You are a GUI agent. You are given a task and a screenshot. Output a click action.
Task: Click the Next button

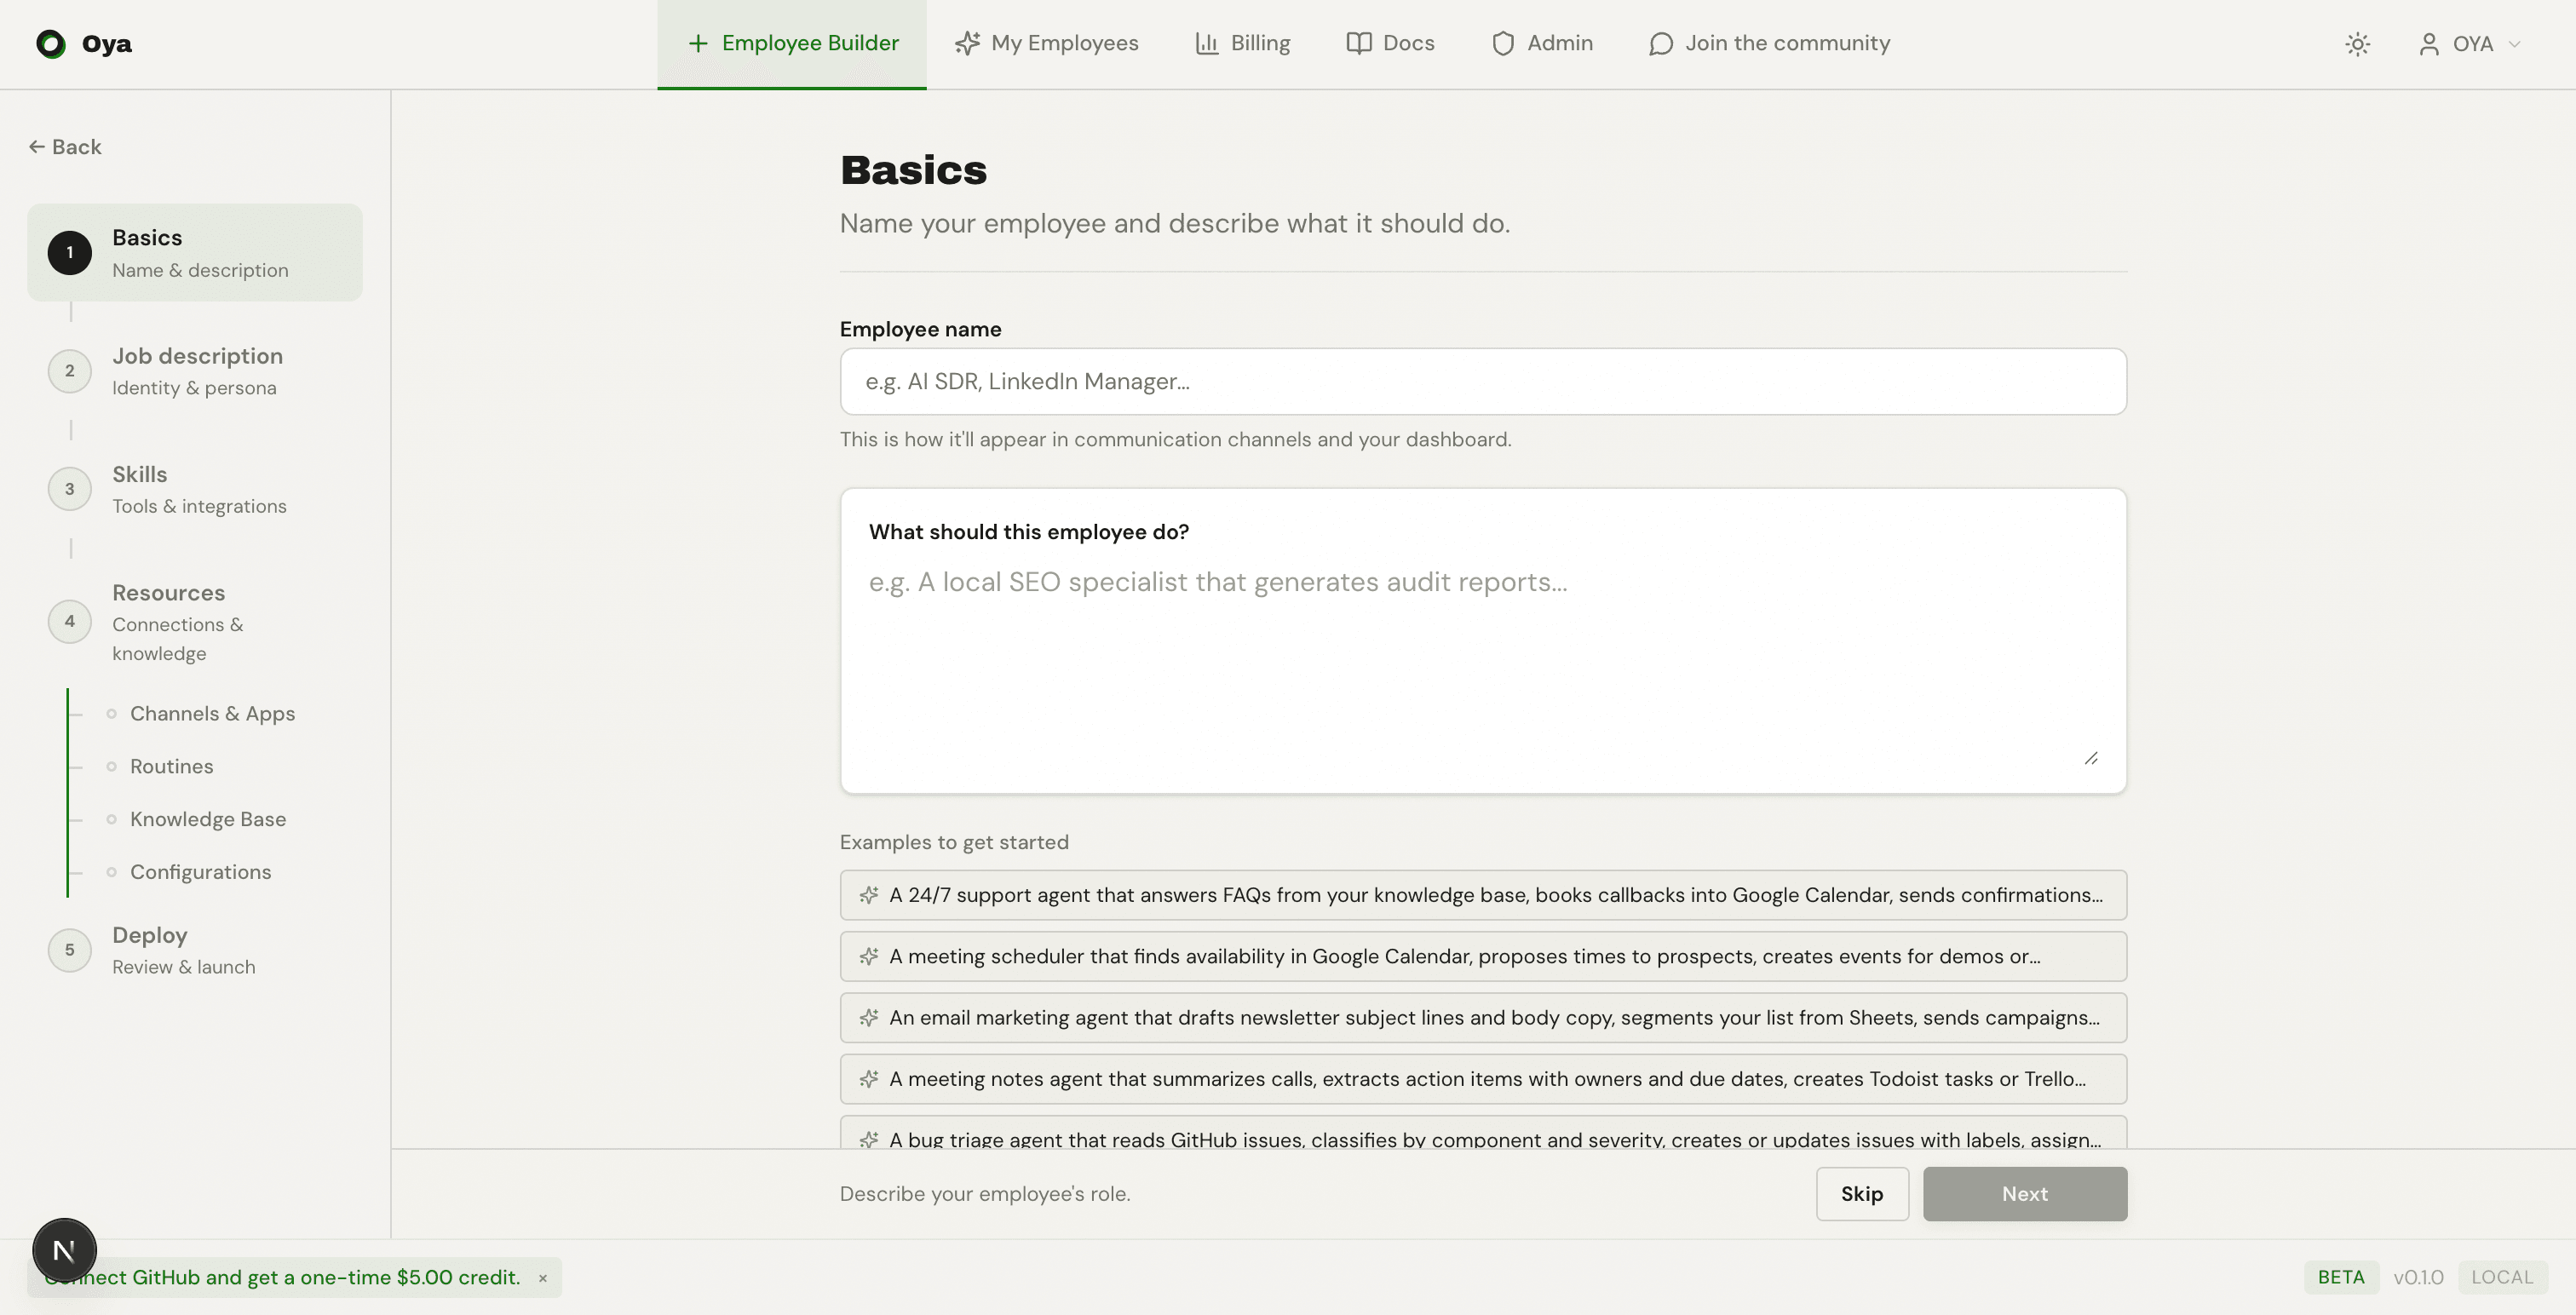pyautogui.click(x=2024, y=1193)
